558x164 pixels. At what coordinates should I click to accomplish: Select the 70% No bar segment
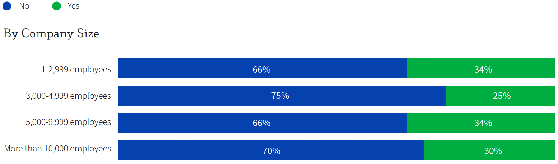coord(271,150)
